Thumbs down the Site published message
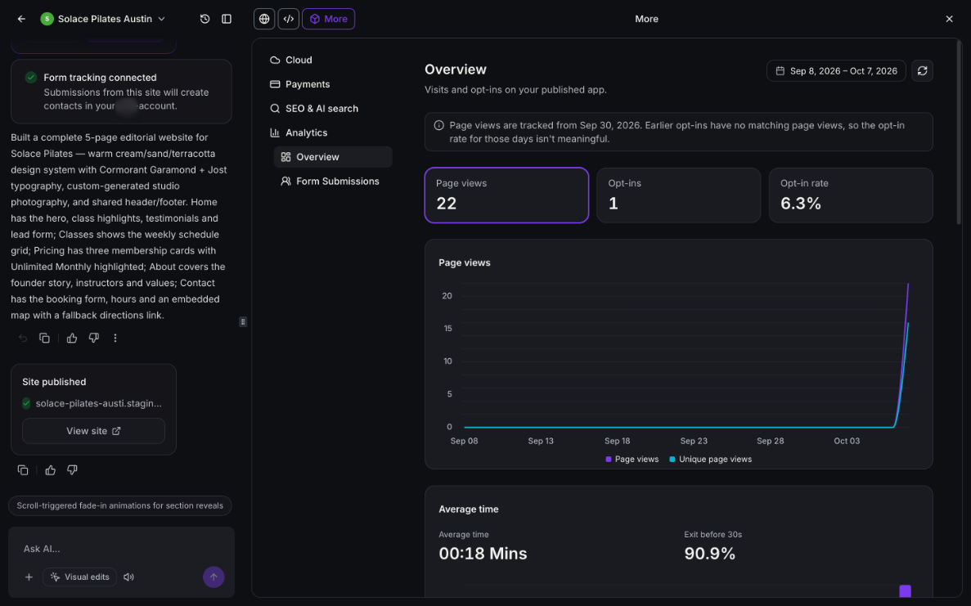Screen dimensions: 971x606 point(73,469)
